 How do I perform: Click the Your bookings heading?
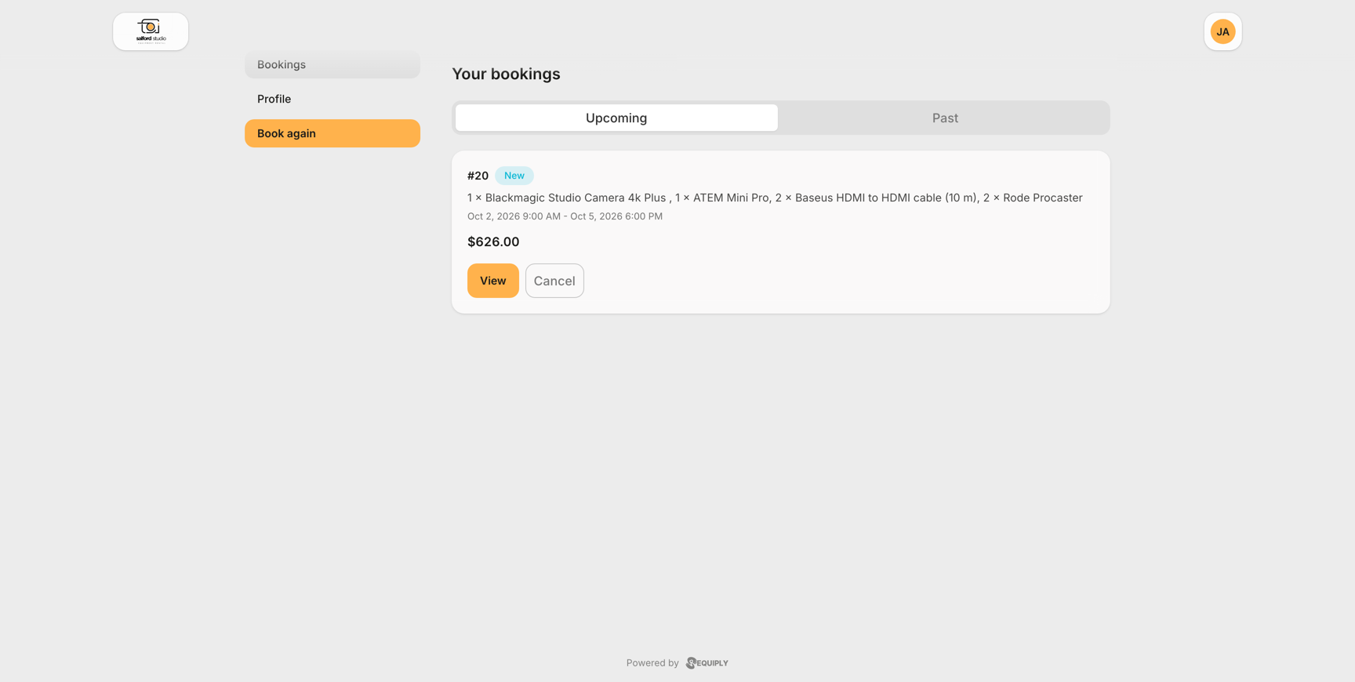point(506,74)
